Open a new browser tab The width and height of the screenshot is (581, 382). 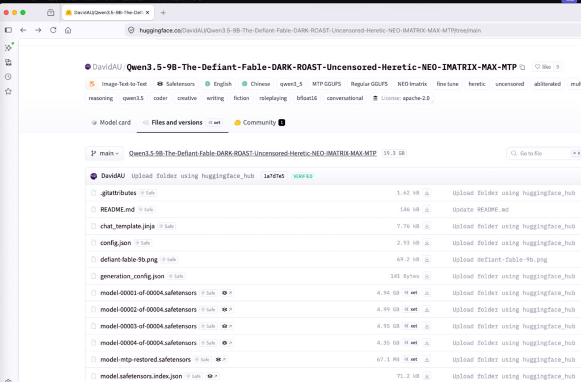click(x=163, y=12)
